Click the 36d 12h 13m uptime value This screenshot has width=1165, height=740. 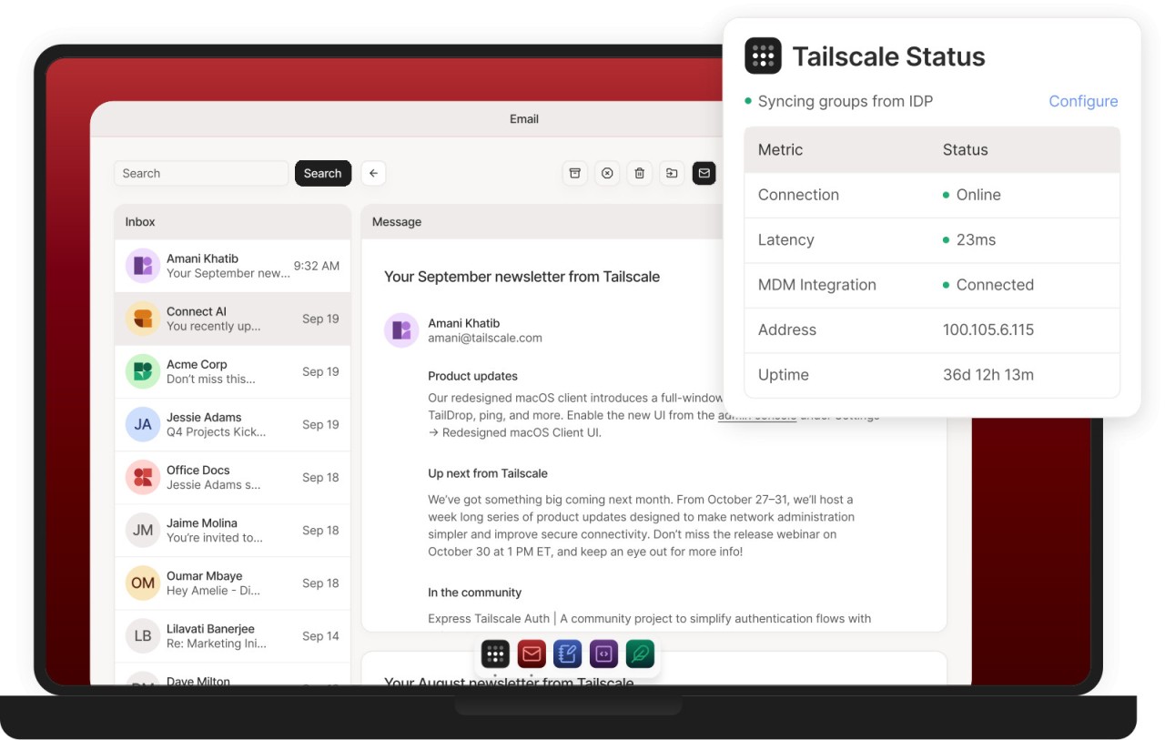tap(988, 375)
